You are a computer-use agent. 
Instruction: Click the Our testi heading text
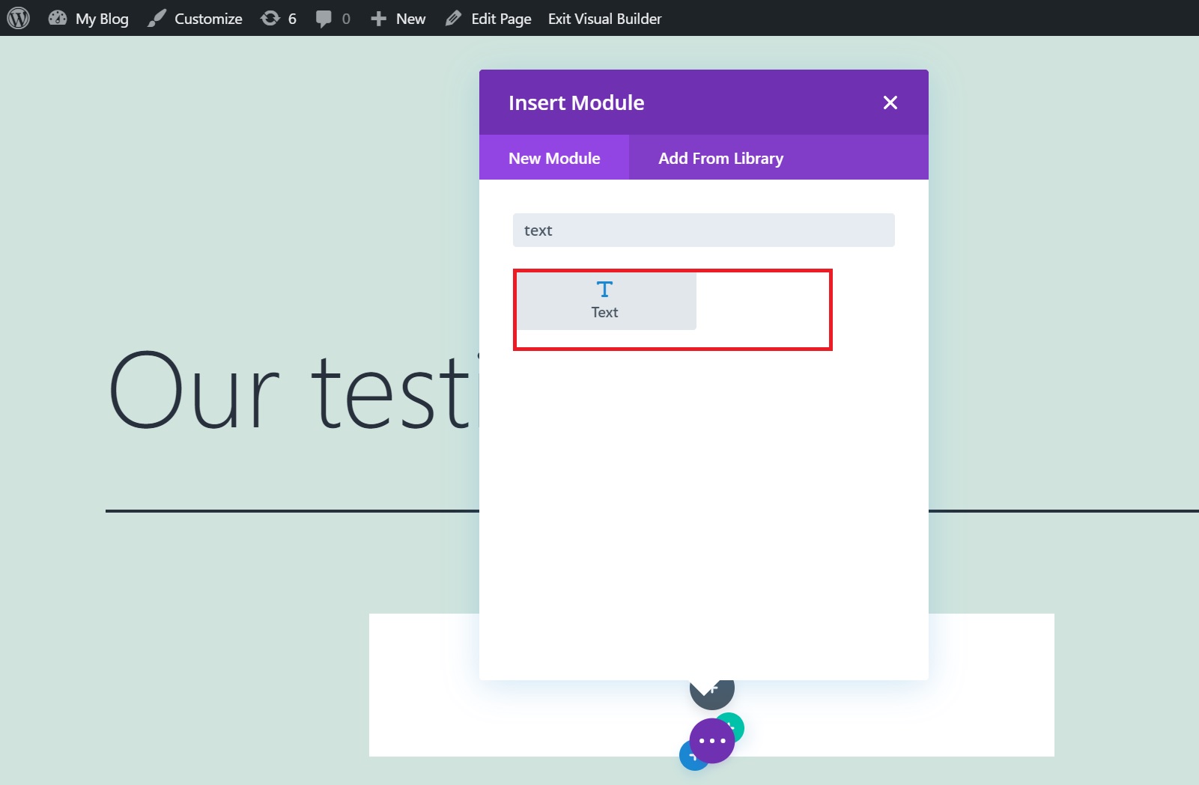click(294, 390)
